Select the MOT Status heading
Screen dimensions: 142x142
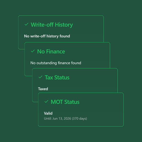(x=65, y=102)
